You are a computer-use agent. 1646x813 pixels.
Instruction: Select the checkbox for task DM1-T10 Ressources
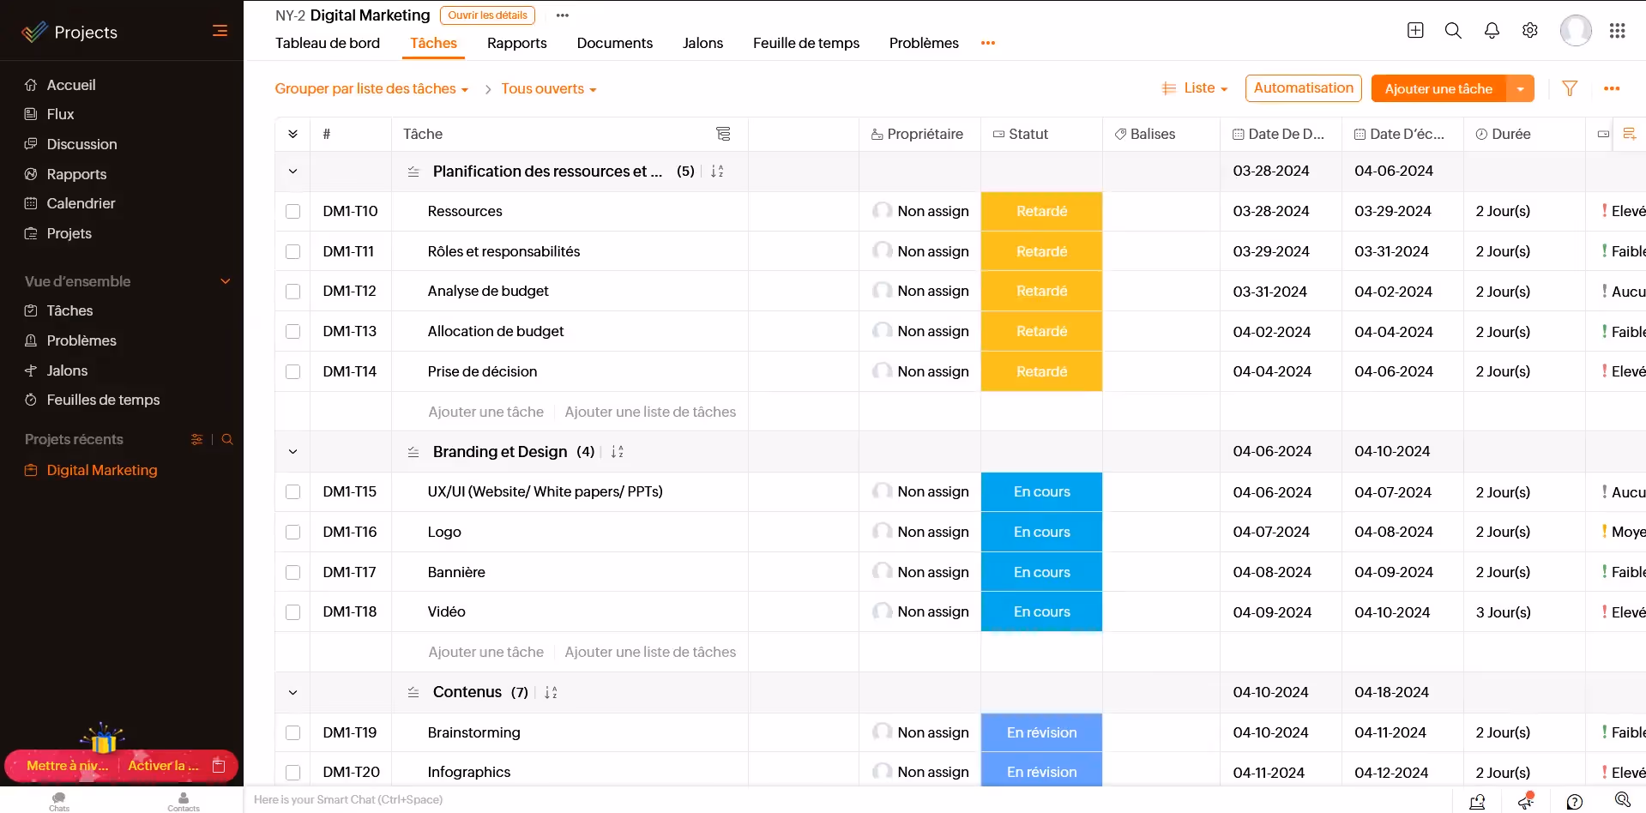tap(293, 211)
